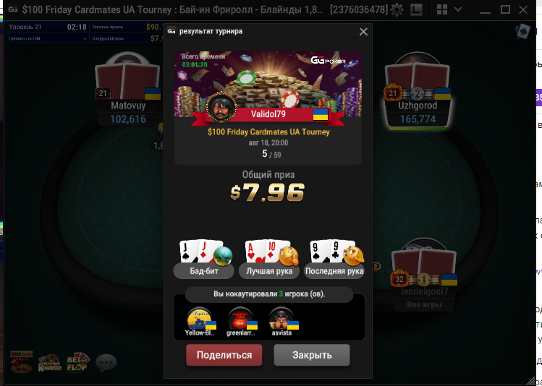Open the settings gear in title bar

pos(397,9)
